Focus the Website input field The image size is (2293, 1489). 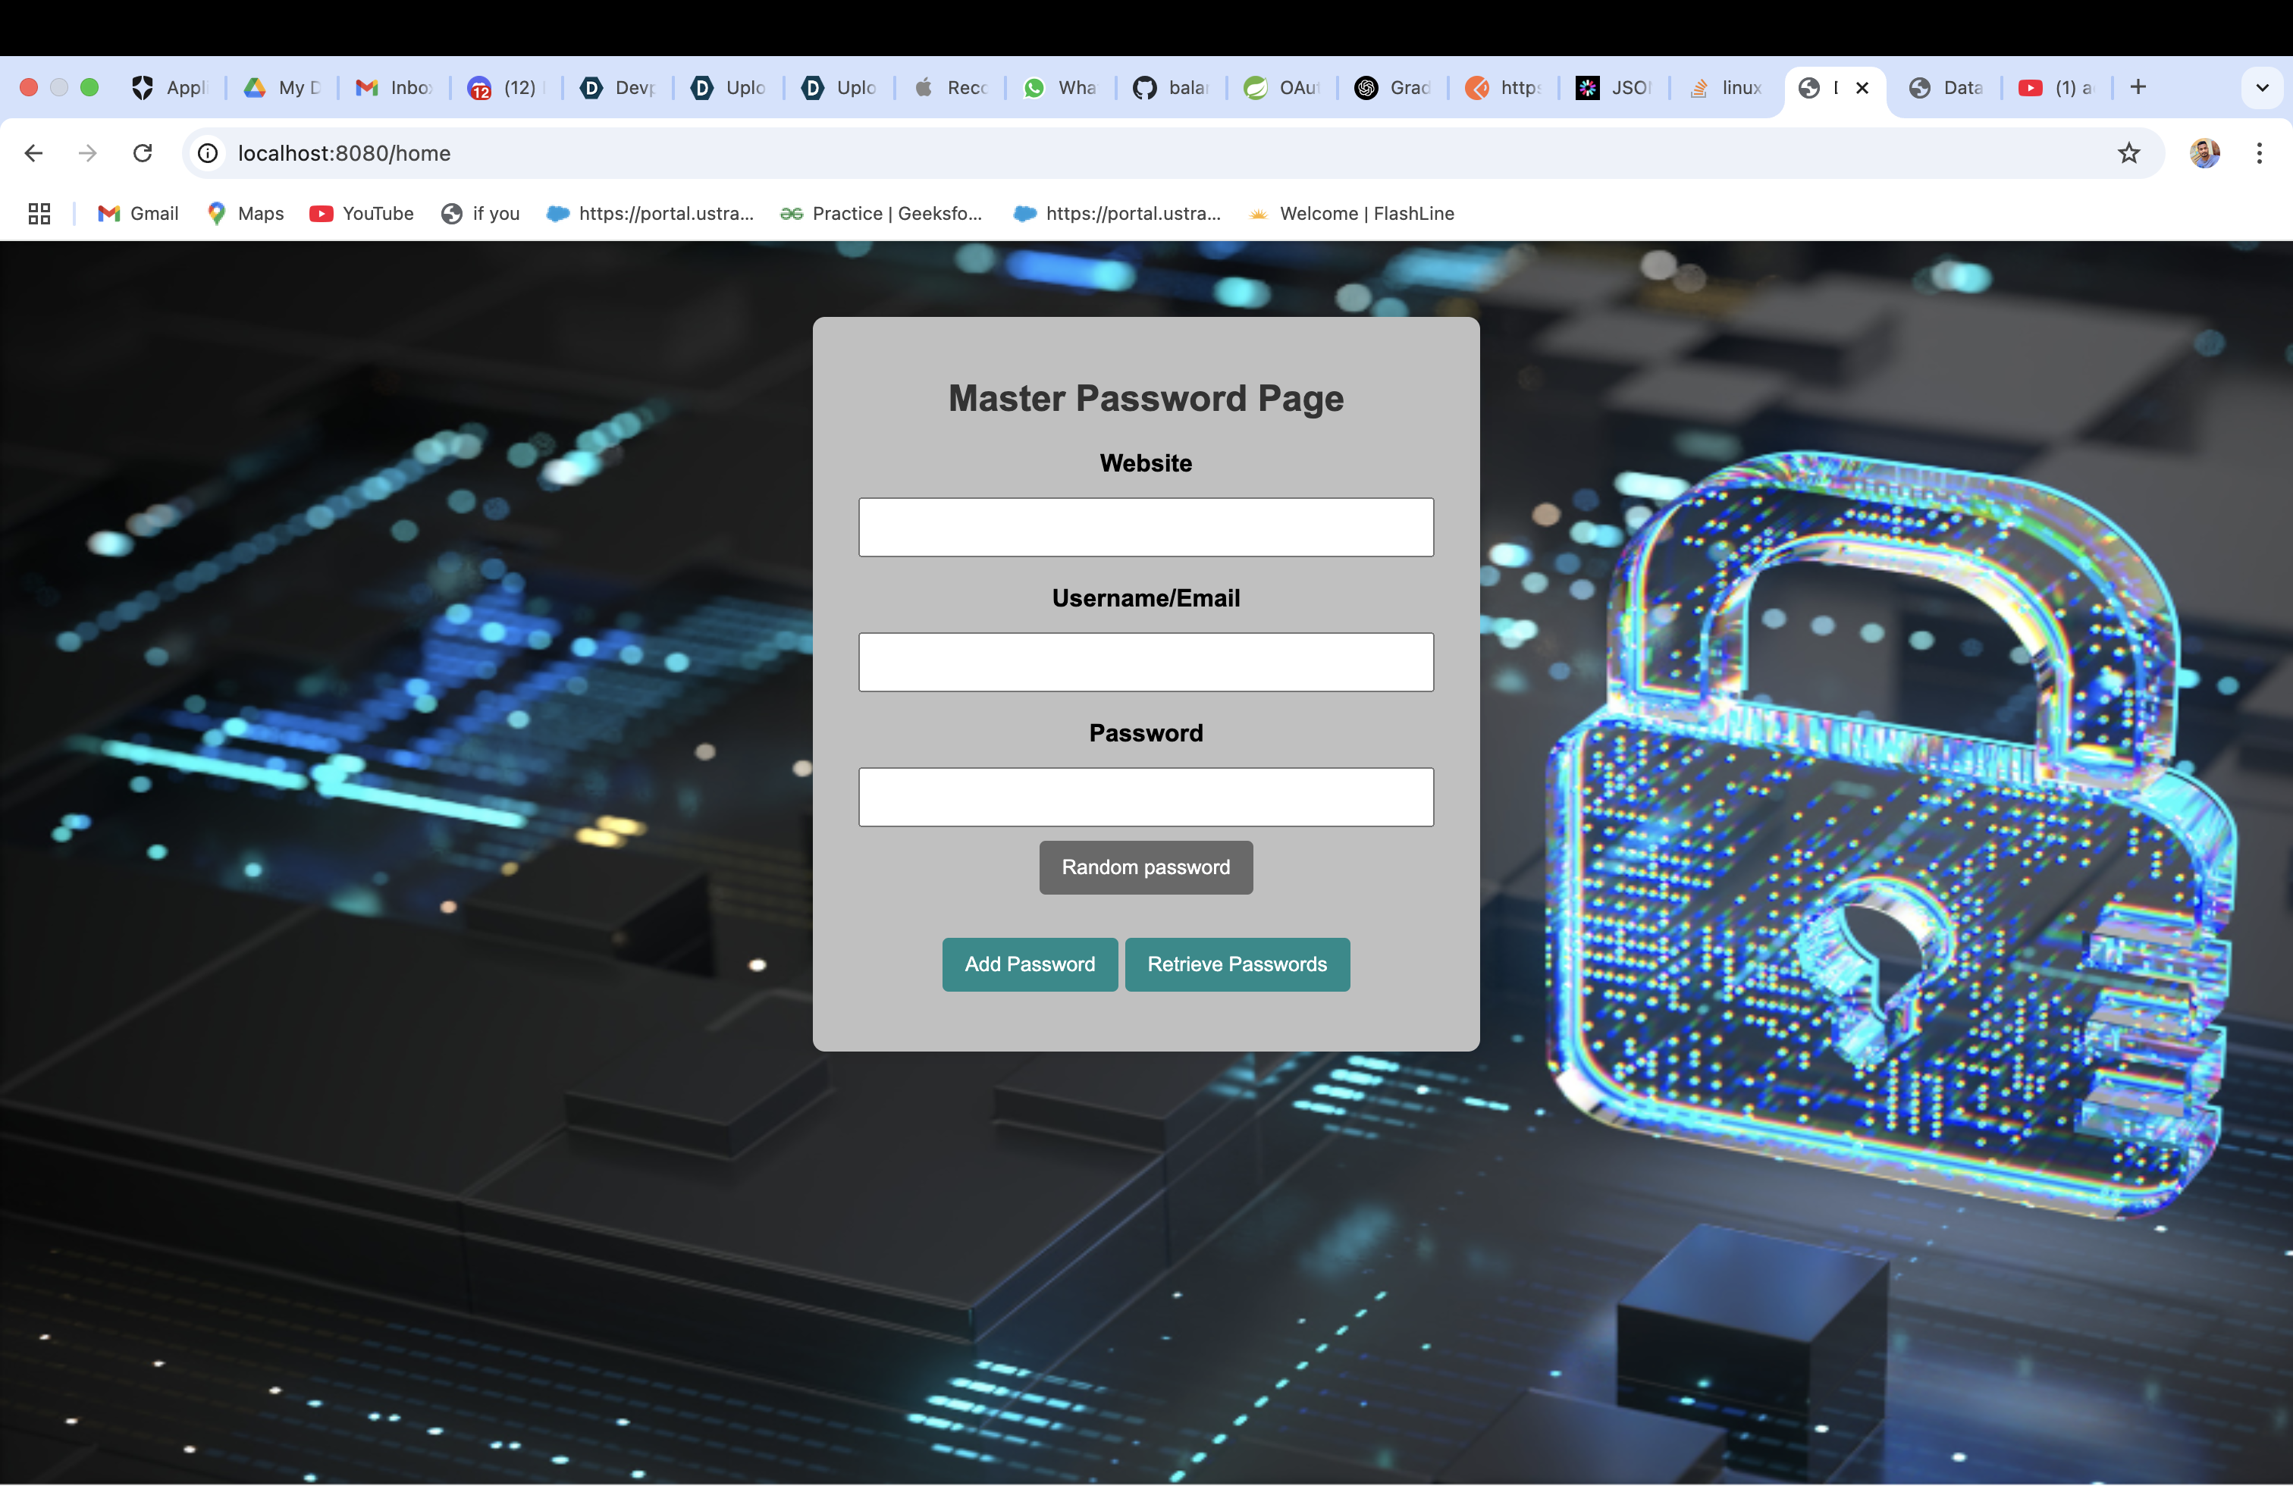tap(1146, 527)
